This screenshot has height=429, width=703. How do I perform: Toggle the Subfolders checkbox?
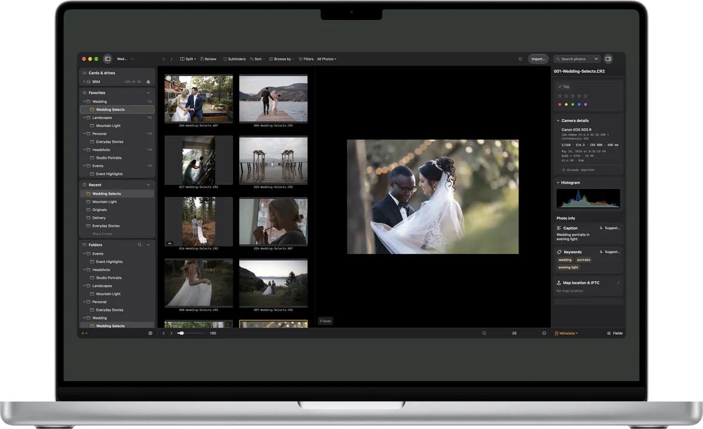pyautogui.click(x=225, y=59)
